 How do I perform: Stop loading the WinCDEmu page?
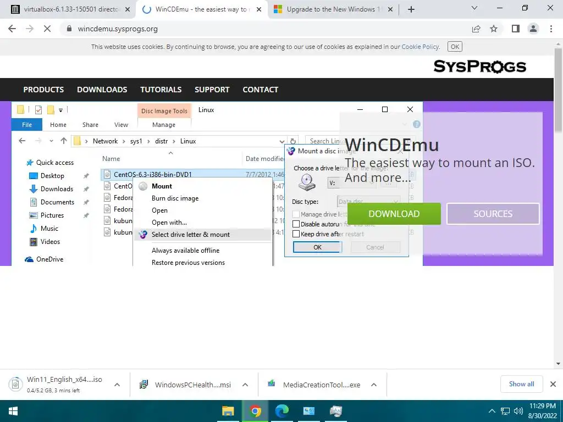(x=47, y=29)
